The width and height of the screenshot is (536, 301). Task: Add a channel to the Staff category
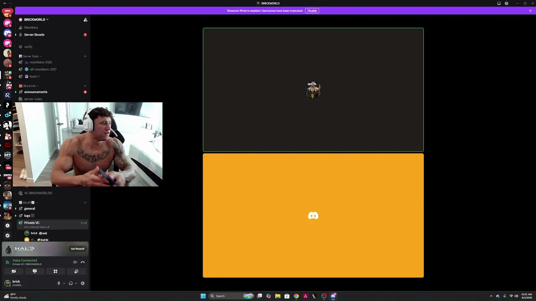(85, 202)
